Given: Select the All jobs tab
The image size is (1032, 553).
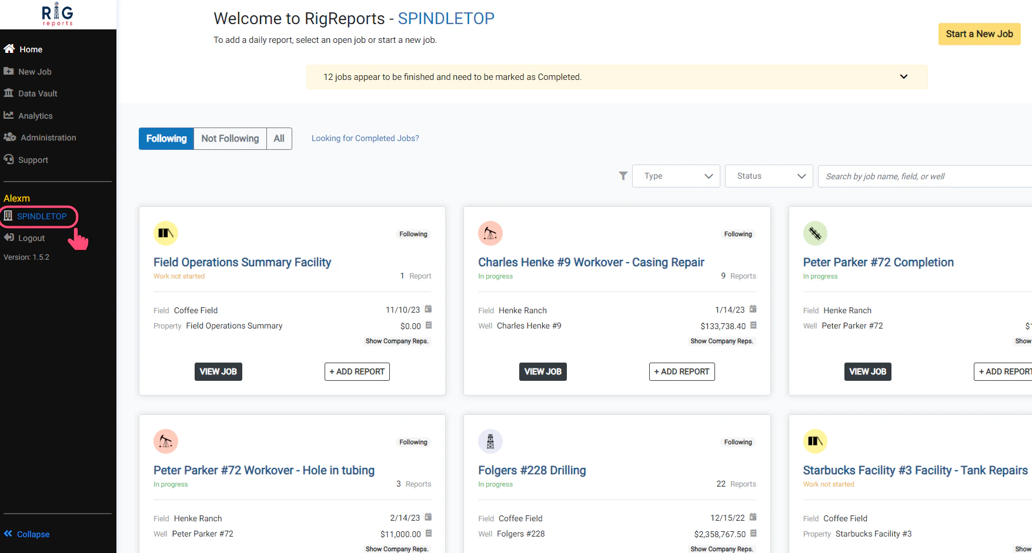Looking at the screenshot, I should point(279,138).
